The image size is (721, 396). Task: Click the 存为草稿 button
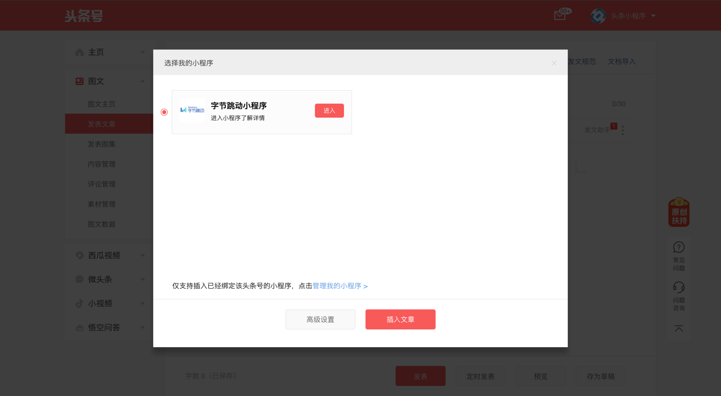[601, 376]
